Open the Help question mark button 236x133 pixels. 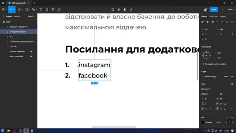click(229, 122)
